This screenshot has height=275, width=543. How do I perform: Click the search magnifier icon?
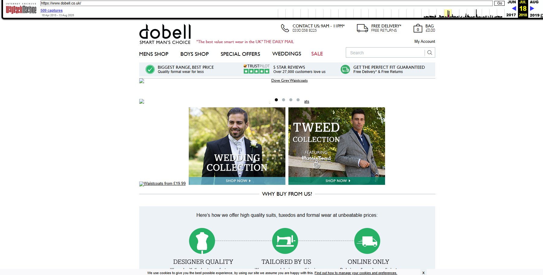point(430,52)
